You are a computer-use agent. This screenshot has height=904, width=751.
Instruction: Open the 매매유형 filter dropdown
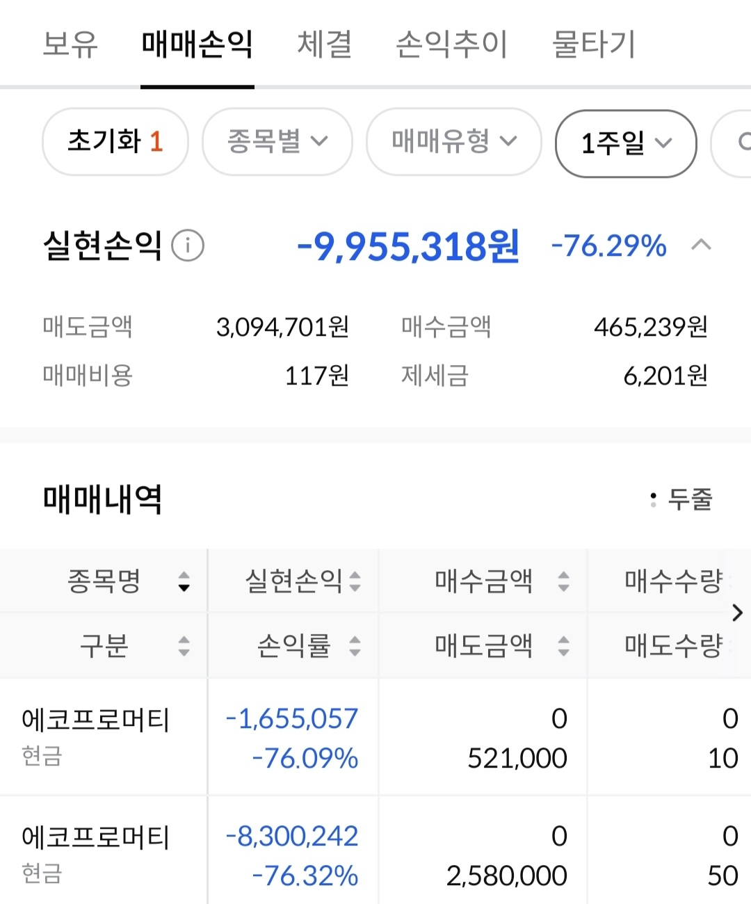coord(453,142)
